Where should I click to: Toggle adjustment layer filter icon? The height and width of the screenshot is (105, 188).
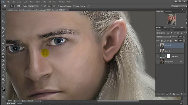pyautogui.click(x=172, y=33)
